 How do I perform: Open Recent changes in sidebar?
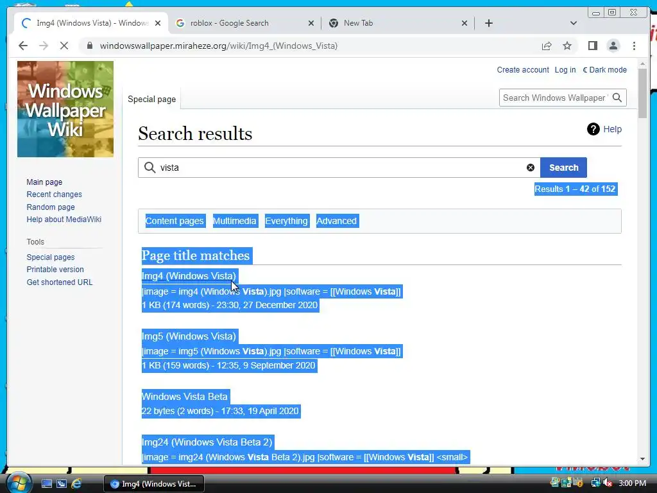tap(54, 195)
